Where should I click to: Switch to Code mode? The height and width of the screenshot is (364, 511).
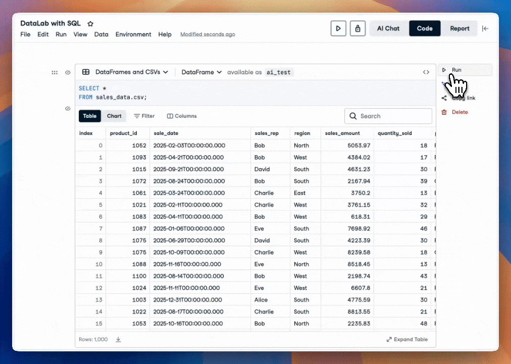point(425,28)
